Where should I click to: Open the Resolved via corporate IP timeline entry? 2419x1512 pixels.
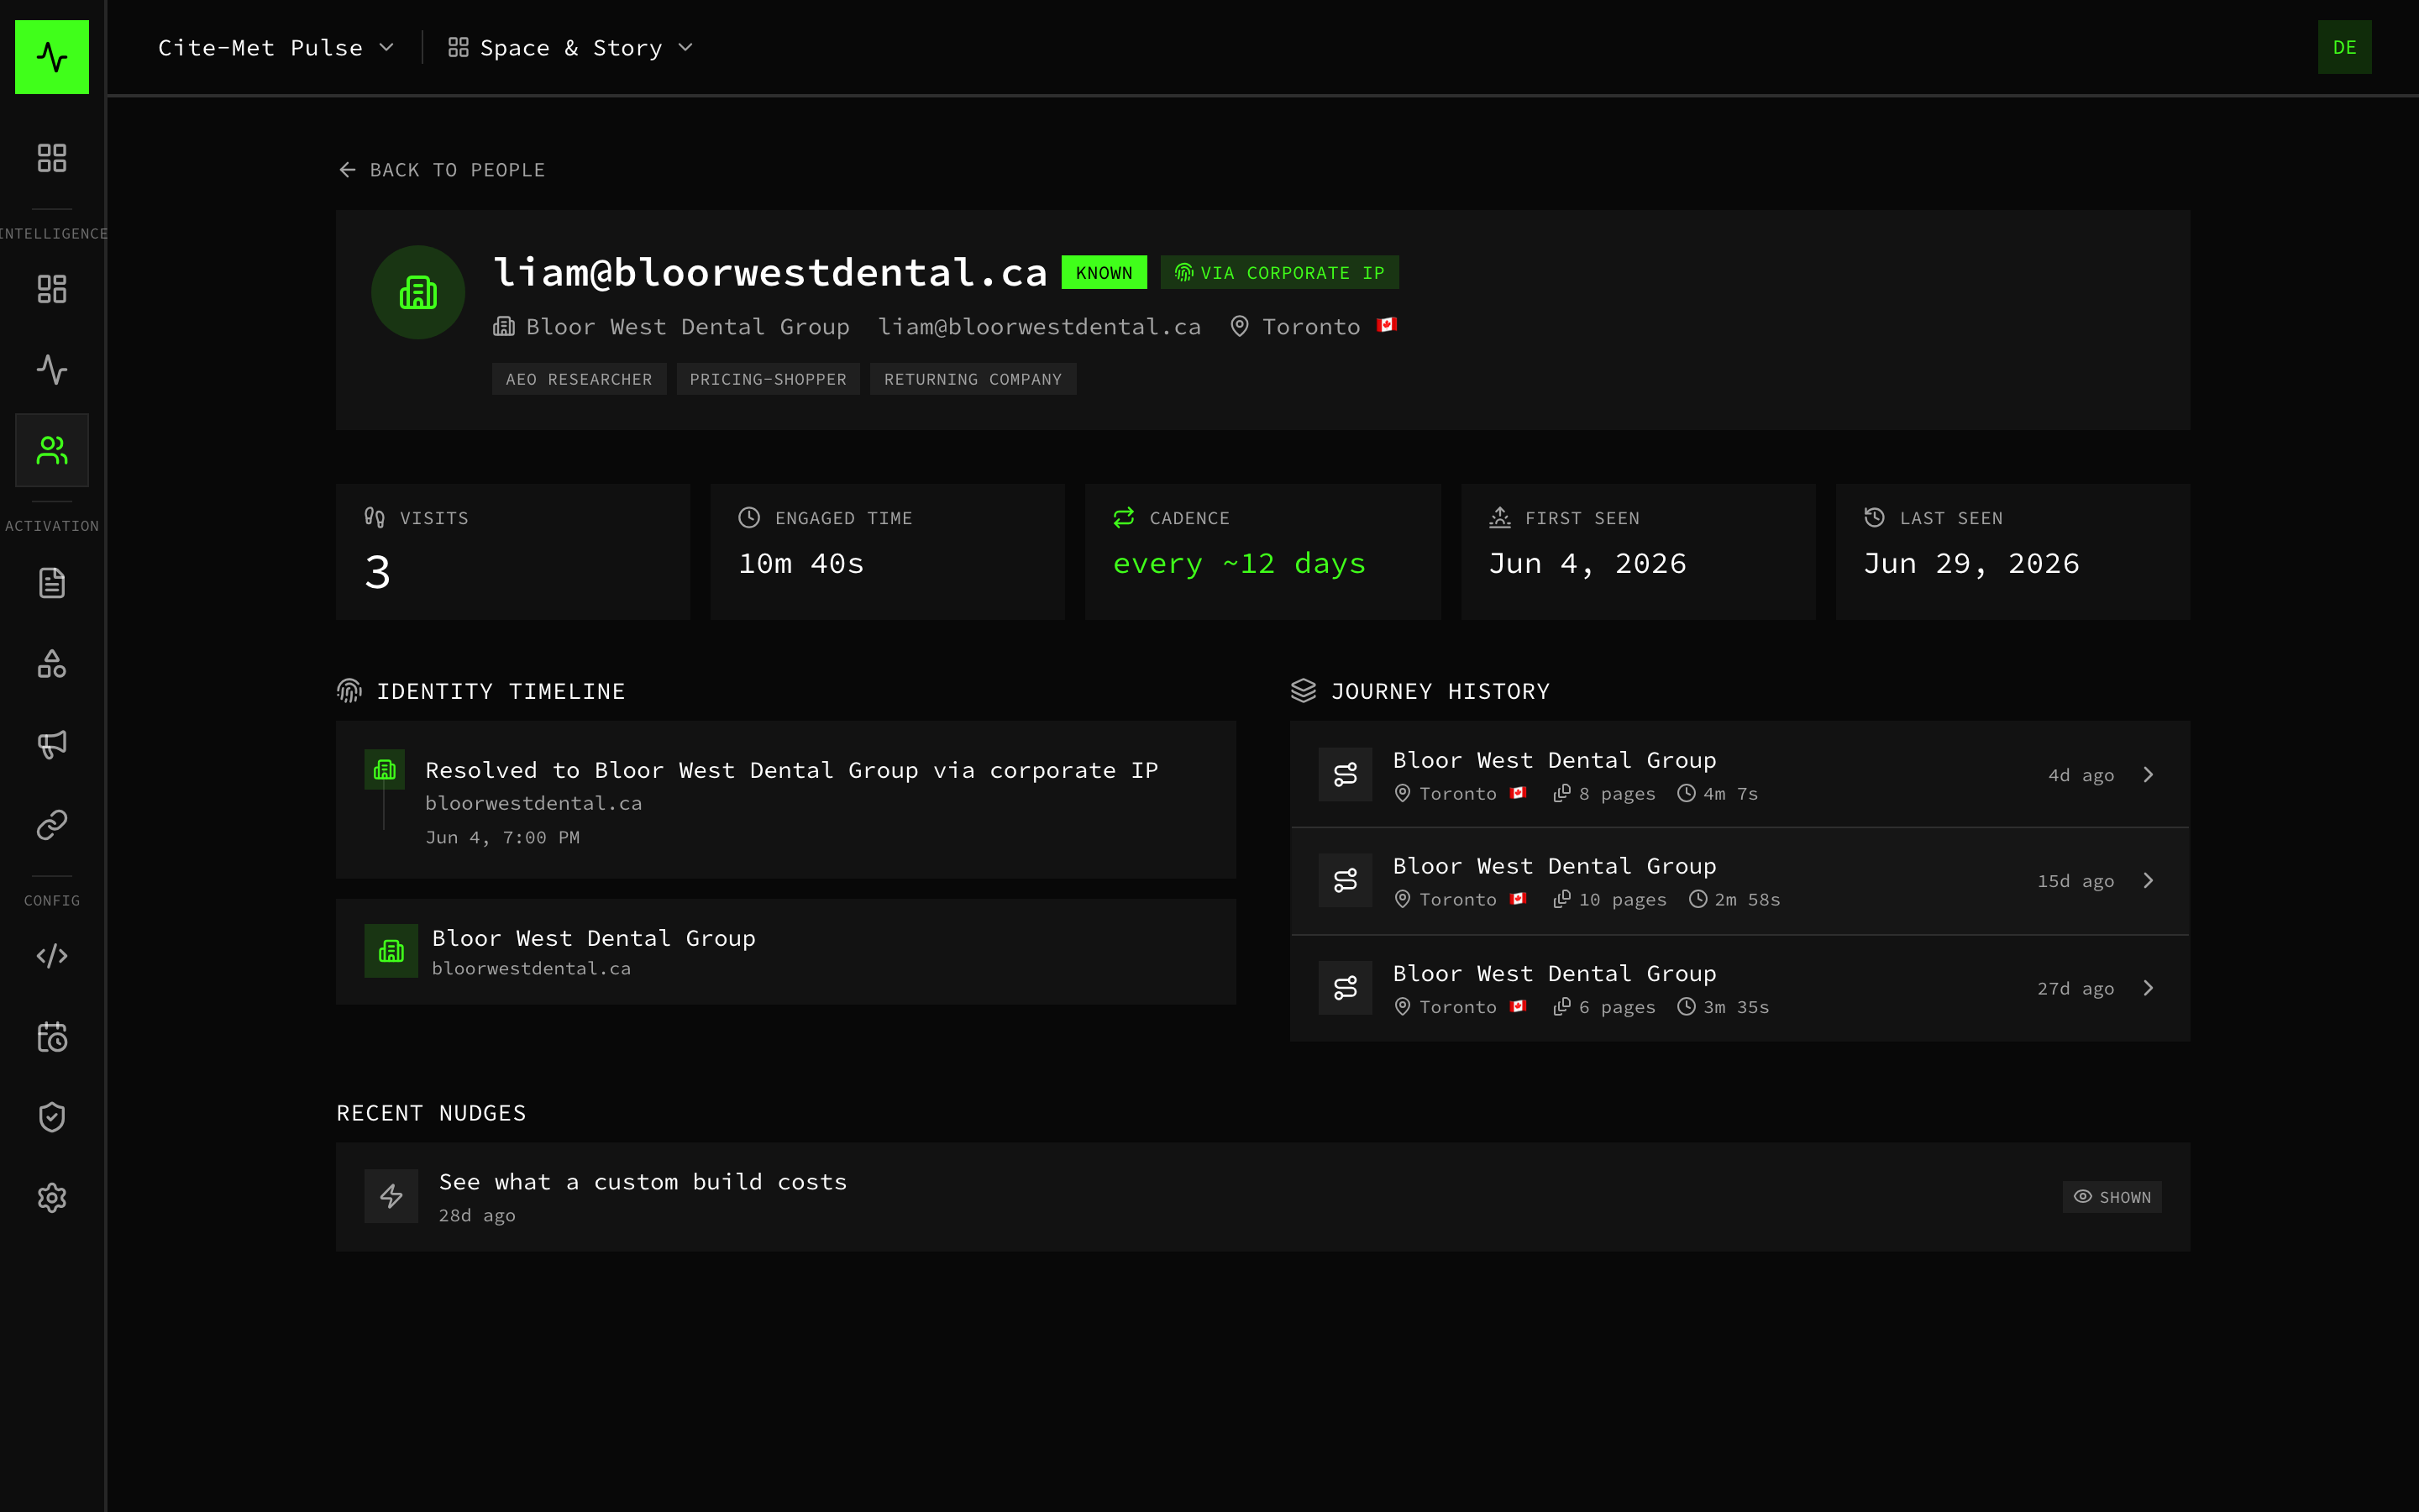(x=785, y=800)
